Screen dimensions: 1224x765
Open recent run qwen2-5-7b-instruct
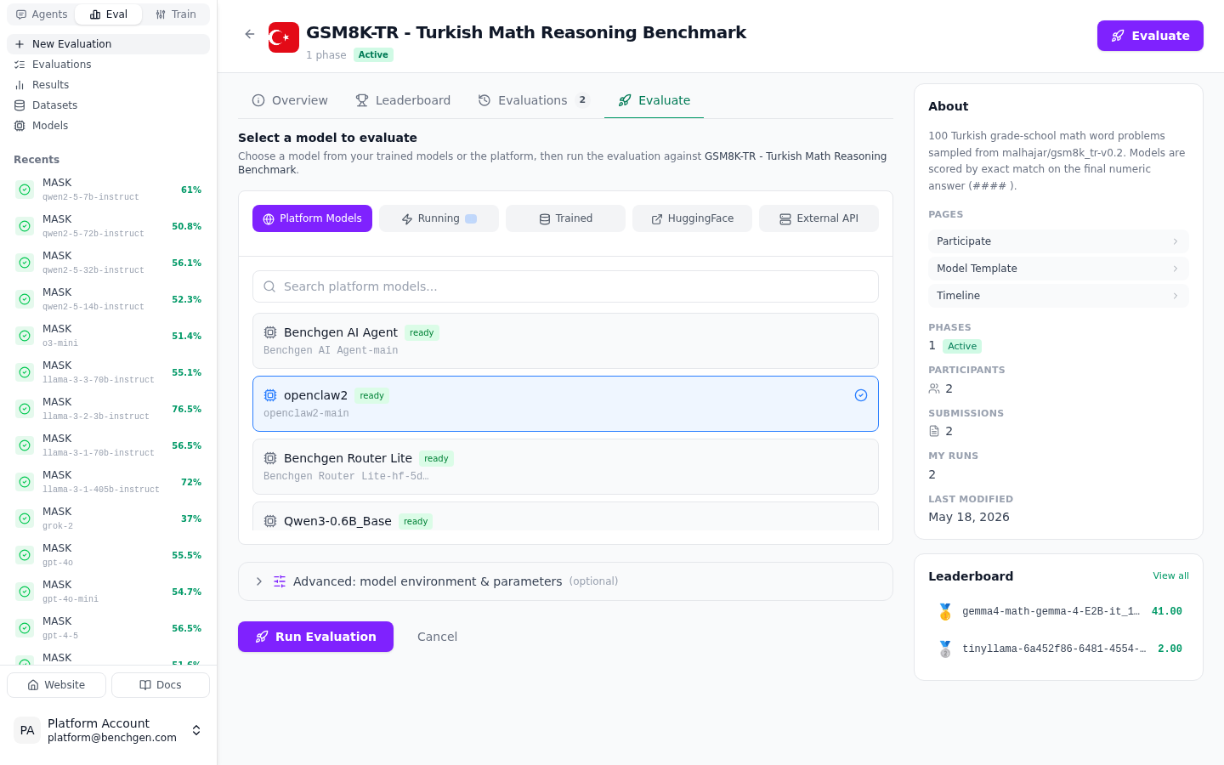click(108, 190)
